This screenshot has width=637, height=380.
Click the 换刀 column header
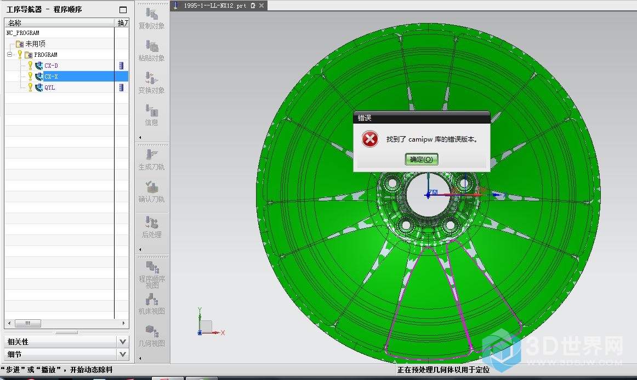coord(122,22)
